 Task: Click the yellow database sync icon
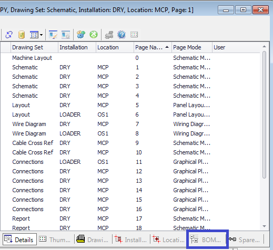[22, 35]
